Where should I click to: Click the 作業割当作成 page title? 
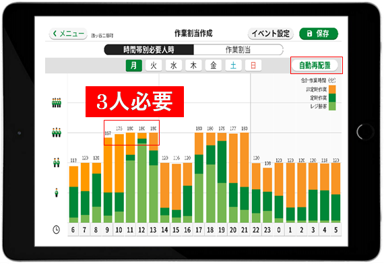[x=193, y=33]
